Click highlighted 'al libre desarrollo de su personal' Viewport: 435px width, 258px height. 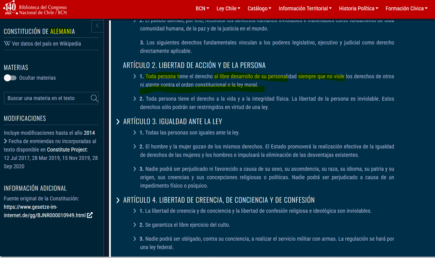[251, 76]
